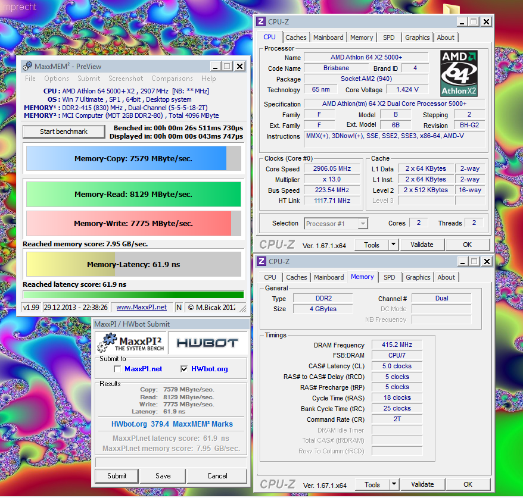Switch to Mainboard tab in upper CPU-Z
The image size is (523, 498).
(328, 37)
